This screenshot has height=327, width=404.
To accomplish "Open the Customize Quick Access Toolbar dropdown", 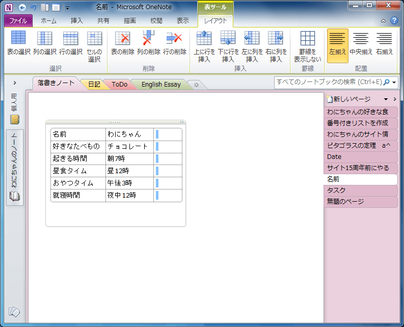I will click(x=67, y=8).
